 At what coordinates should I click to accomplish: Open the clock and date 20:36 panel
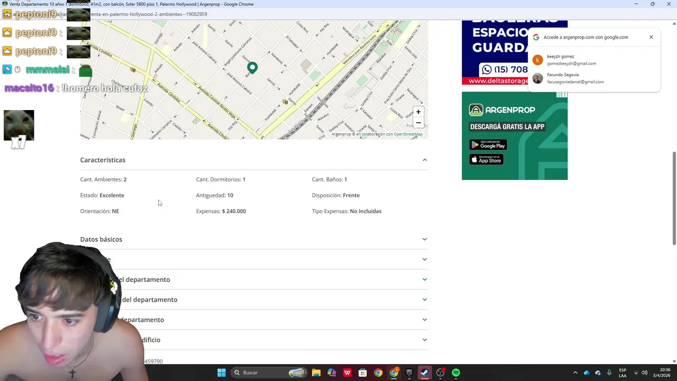(662, 373)
